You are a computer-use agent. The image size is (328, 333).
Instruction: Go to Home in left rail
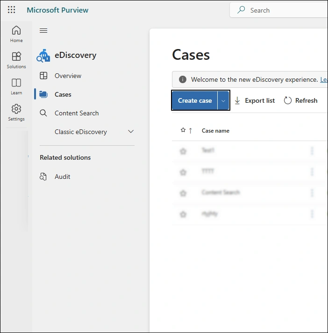click(16, 34)
